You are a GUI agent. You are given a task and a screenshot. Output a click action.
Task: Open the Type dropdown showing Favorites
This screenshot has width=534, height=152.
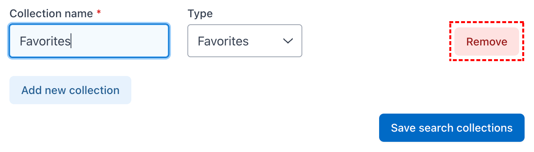click(x=245, y=41)
